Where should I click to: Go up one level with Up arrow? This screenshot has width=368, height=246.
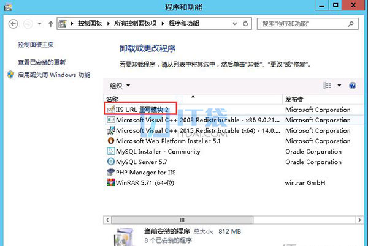point(50,24)
